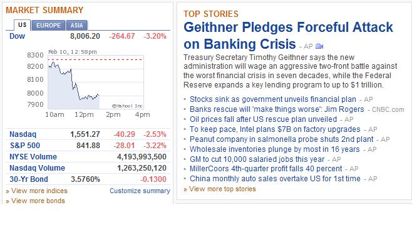Click Customize summary link
The height and width of the screenshot is (250, 412).
pos(140,191)
